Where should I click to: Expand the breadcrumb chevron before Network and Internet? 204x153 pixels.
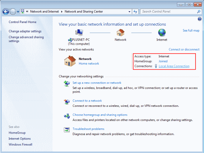[x=27, y=12]
